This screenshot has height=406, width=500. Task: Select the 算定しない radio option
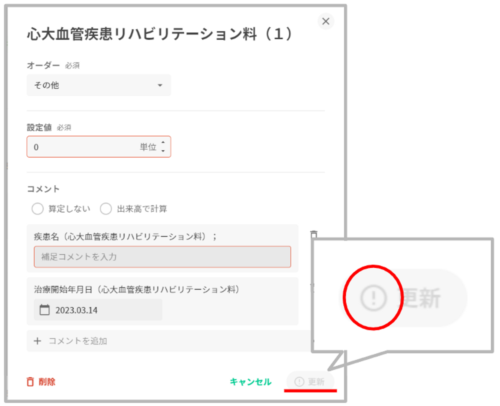[x=37, y=208]
